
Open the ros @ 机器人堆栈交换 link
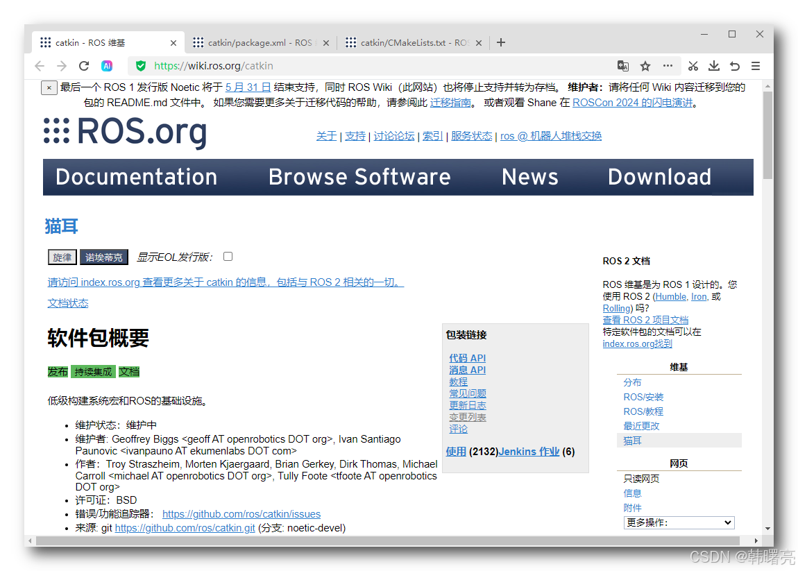[551, 136]
